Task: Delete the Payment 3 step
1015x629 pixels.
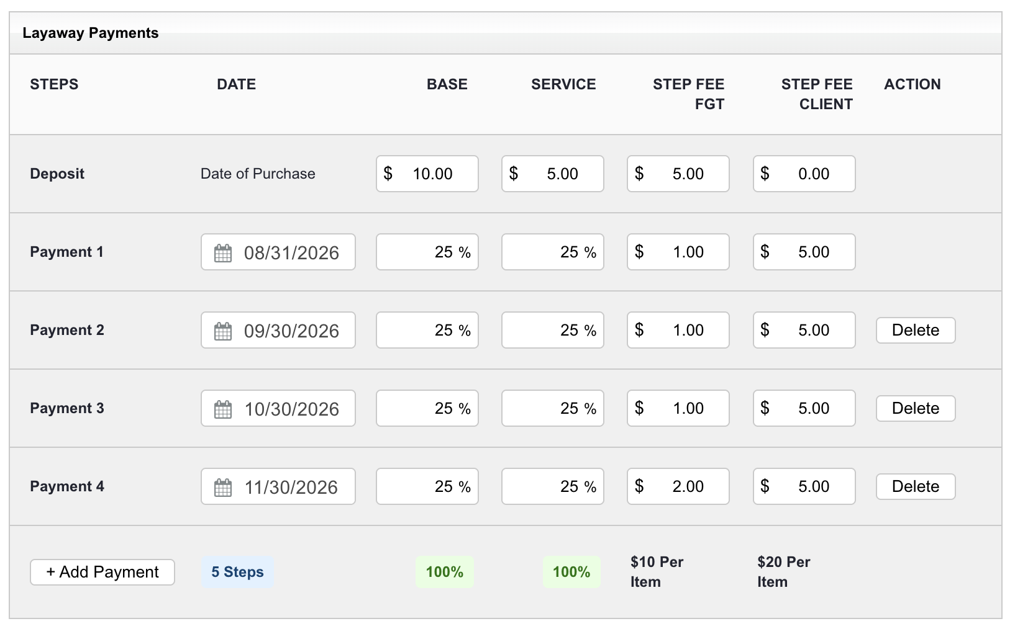Action: 916,408
